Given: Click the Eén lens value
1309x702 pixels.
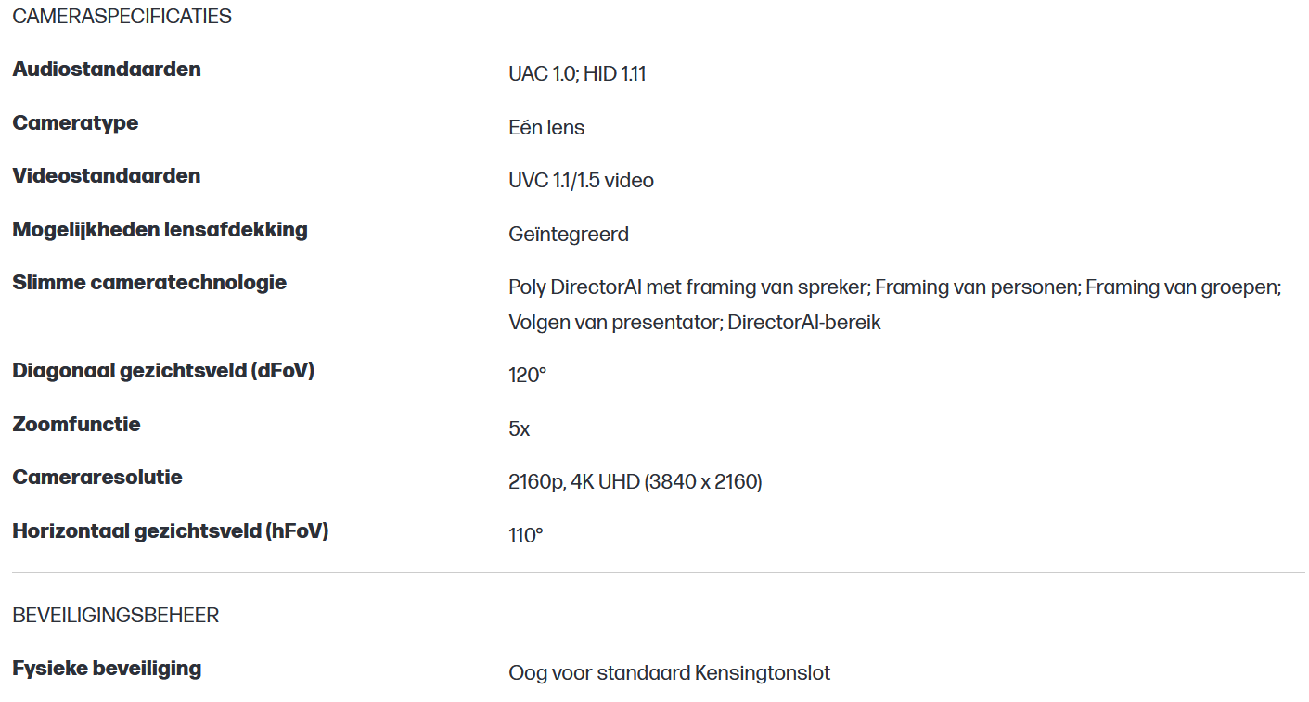Looking at the screenshot, I should (546, 128).
